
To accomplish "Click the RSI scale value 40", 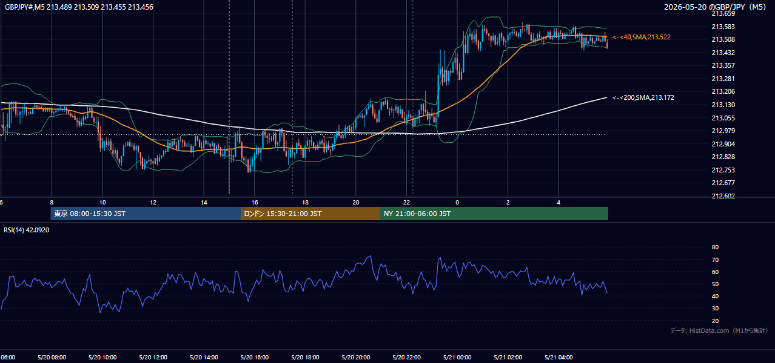I will (x=715, y=296).
